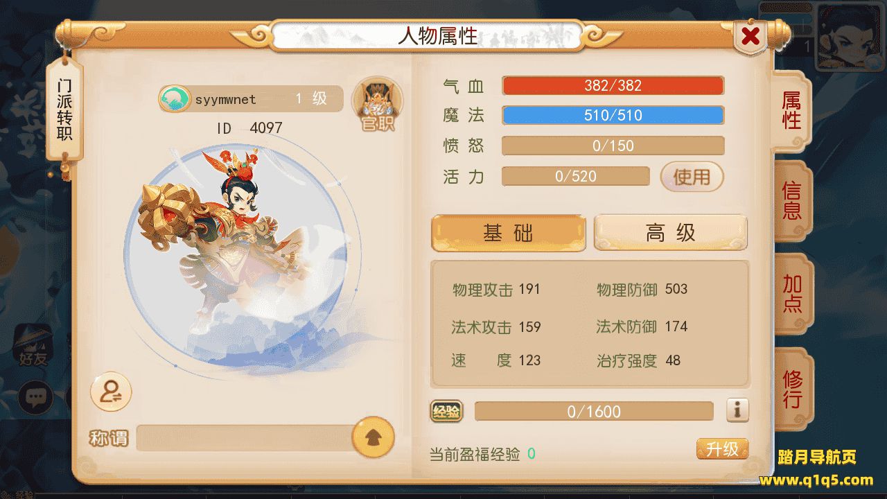Select the 属性 attributes tab
The image size is (887, 499).
(x=791, y=111)
